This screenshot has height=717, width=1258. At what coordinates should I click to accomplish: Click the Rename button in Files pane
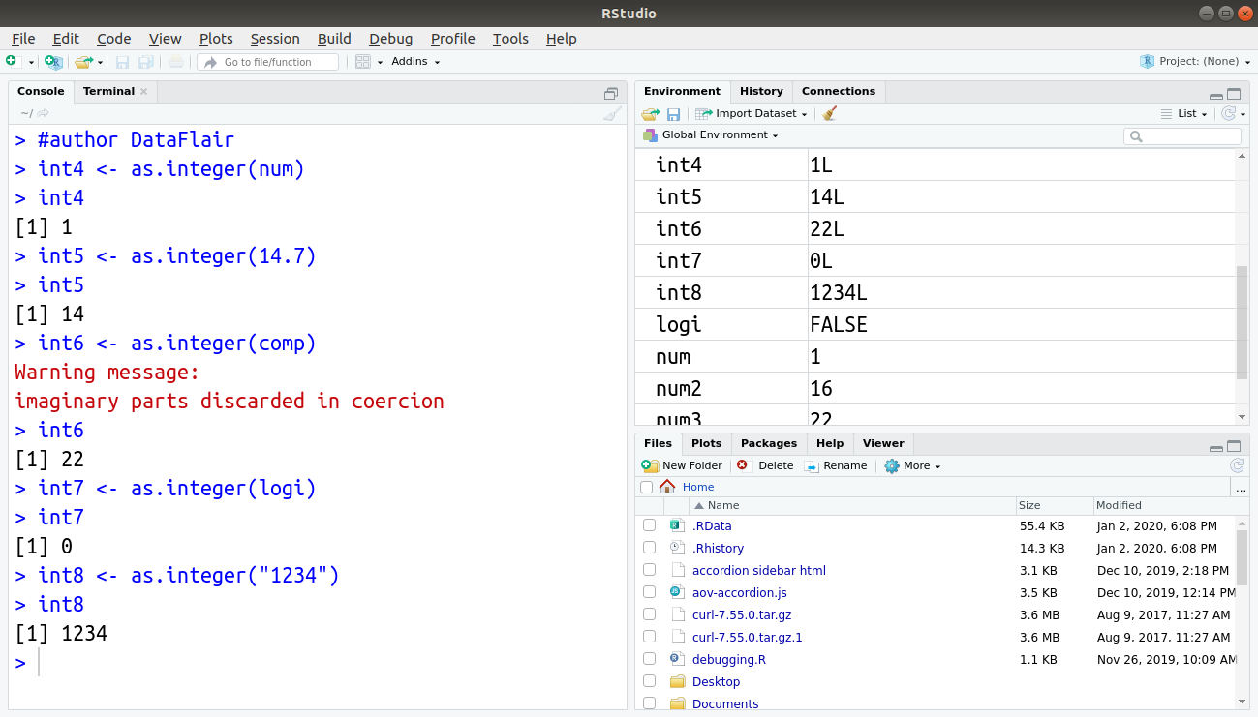pyautogui.click(x=836, y=465)
